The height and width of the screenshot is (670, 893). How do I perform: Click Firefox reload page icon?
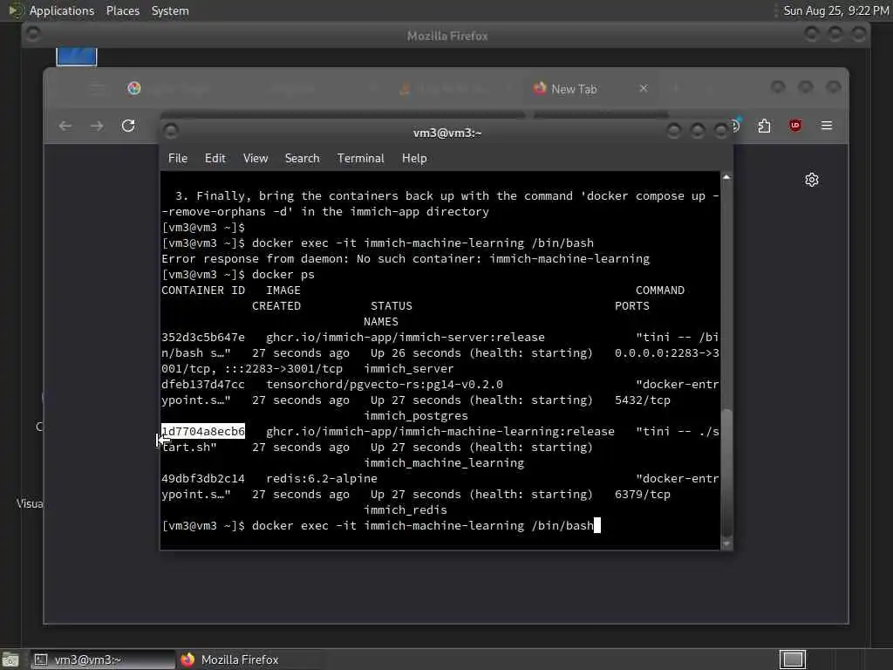point(128,126)
